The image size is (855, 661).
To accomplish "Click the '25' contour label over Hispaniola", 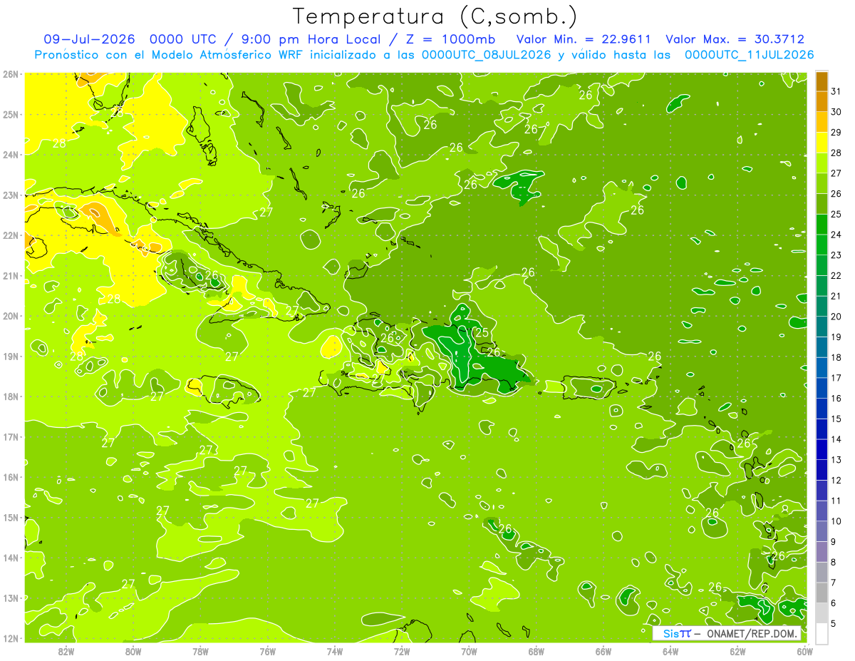I will coord(482,332).
